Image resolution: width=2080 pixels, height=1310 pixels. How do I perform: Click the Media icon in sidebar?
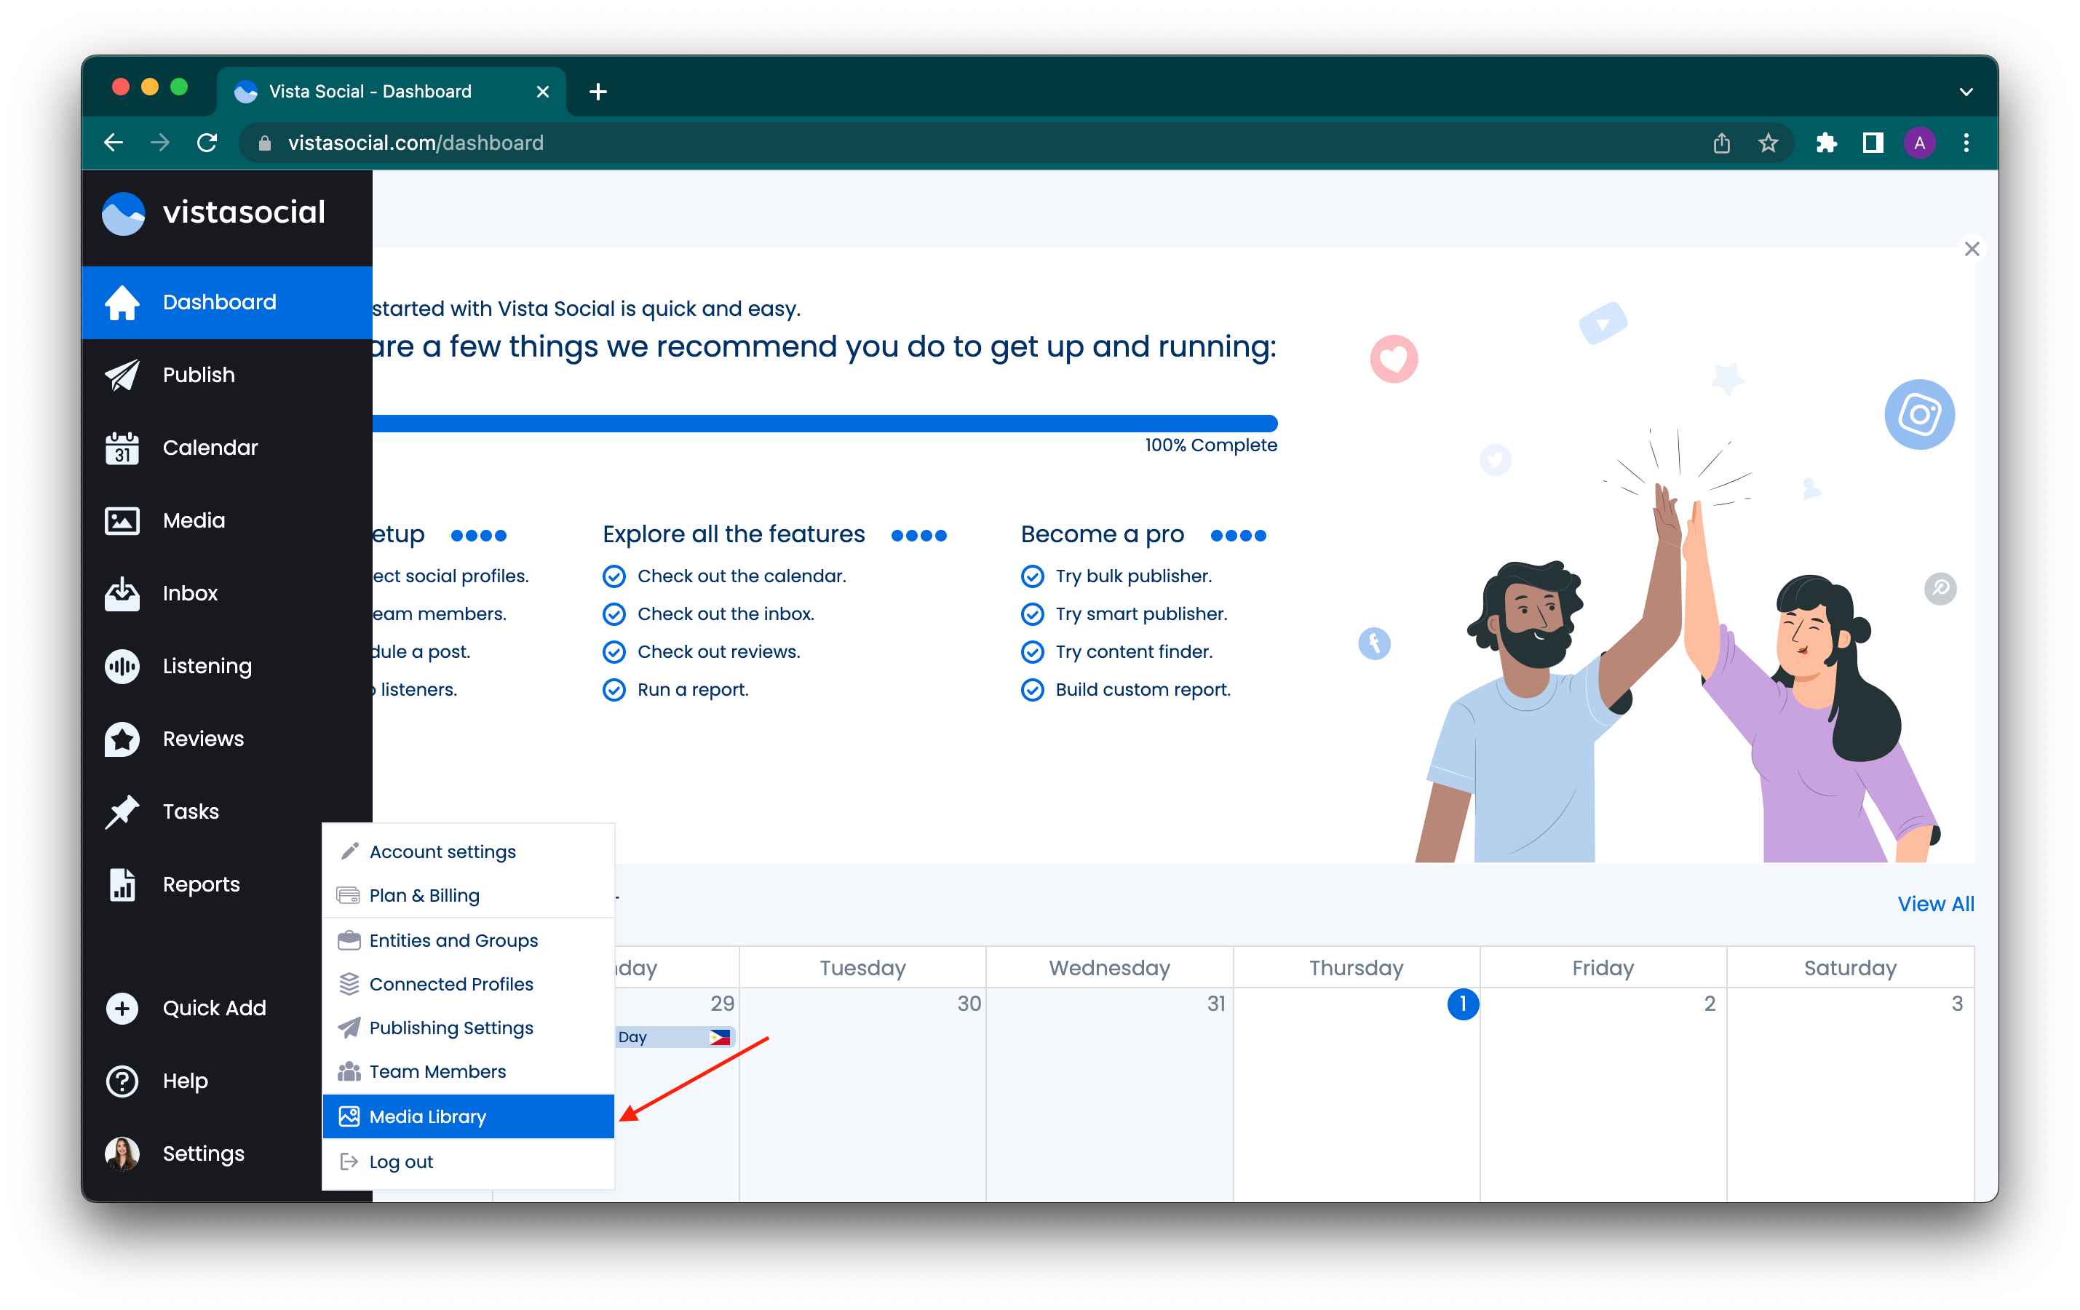122,519
